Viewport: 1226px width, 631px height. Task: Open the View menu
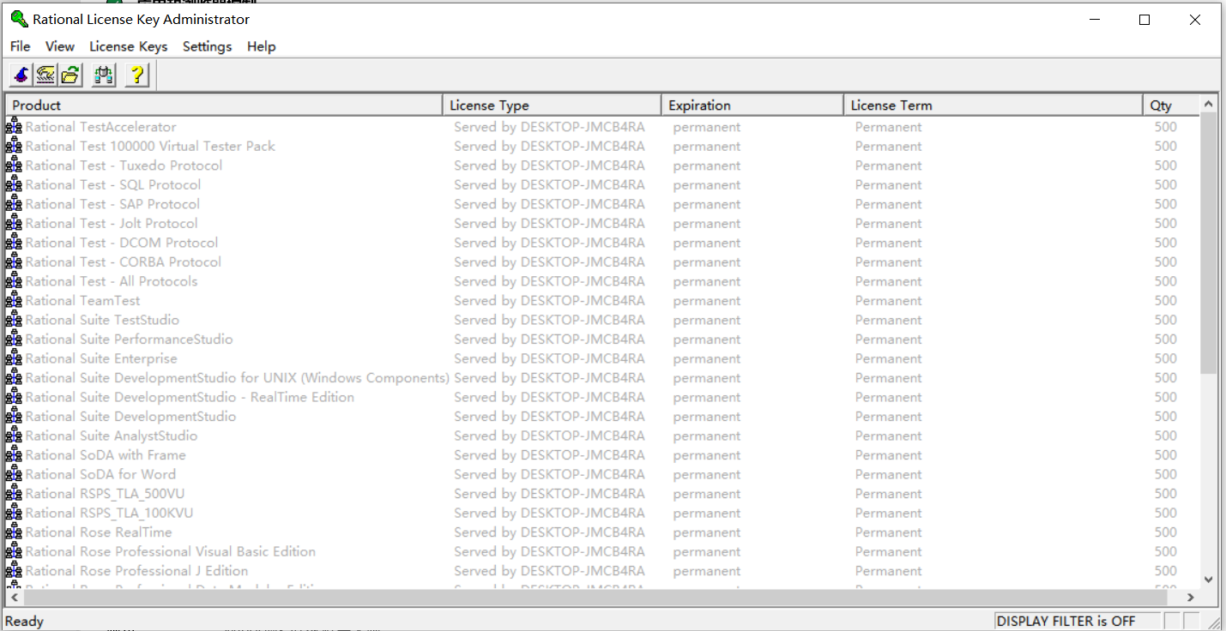tap(60, 46)
